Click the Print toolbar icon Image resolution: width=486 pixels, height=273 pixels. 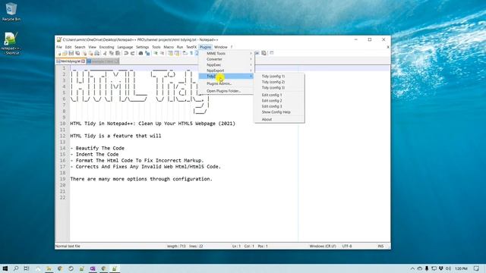pyautogui.click(x=97, y=53)
